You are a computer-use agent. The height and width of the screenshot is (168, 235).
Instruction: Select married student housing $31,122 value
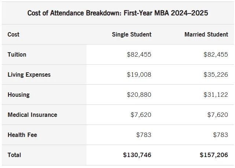click(x=216, y=95)
